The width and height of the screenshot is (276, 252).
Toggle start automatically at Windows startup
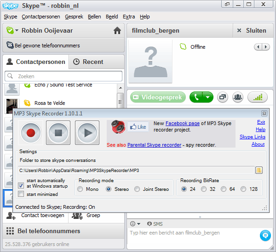(x=21, y=185)
